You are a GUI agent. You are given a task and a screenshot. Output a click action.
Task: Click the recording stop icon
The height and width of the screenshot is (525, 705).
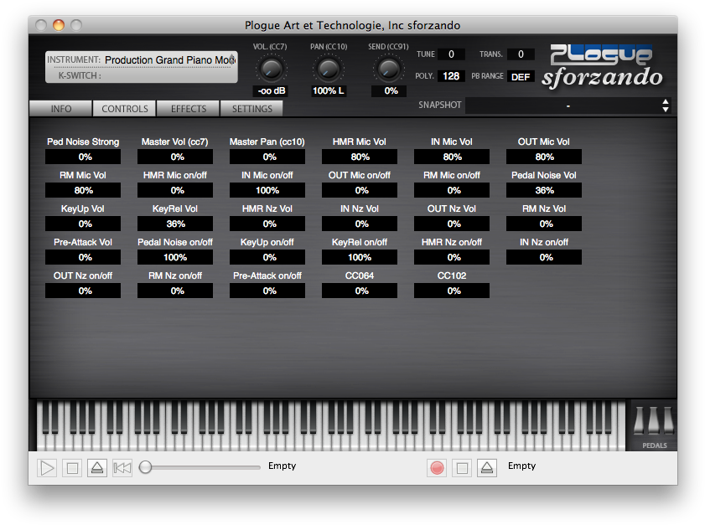[x=462, y=467]
